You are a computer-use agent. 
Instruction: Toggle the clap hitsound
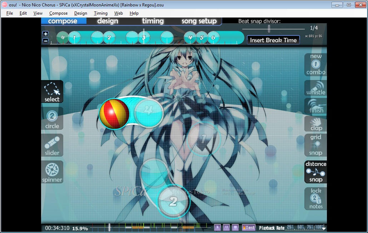(x=316, y=124)
